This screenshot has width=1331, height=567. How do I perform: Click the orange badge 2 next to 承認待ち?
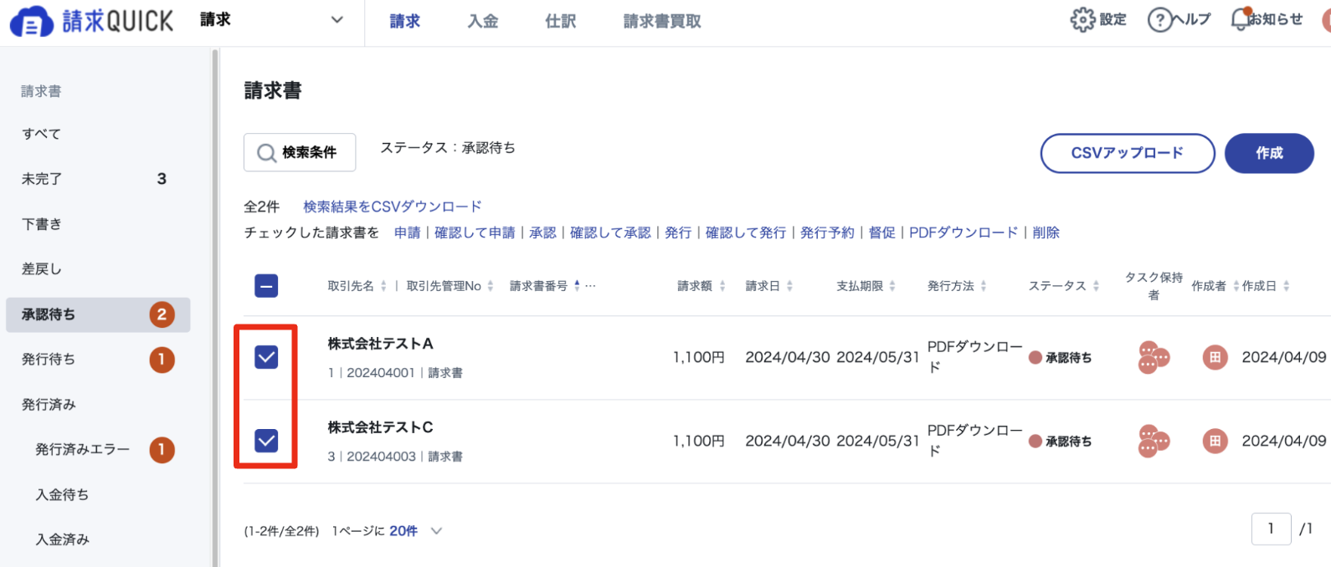(162, 314)
